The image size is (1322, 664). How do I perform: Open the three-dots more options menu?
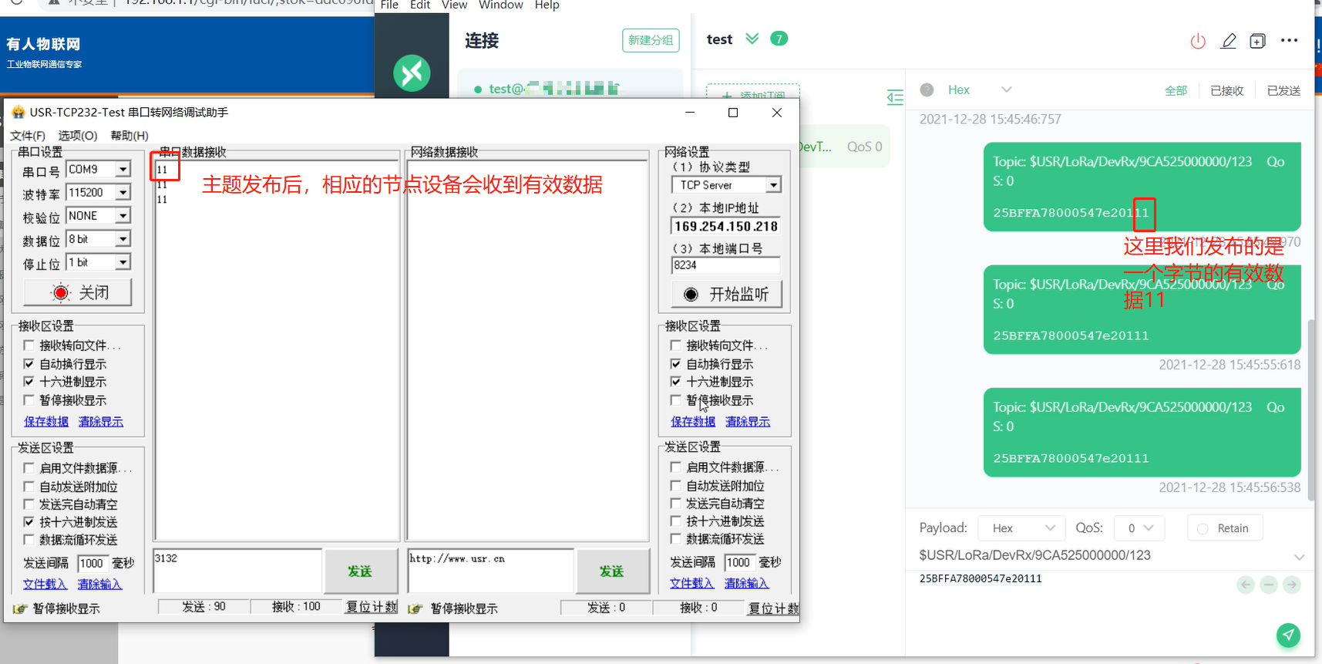(x=1289, y=41)
